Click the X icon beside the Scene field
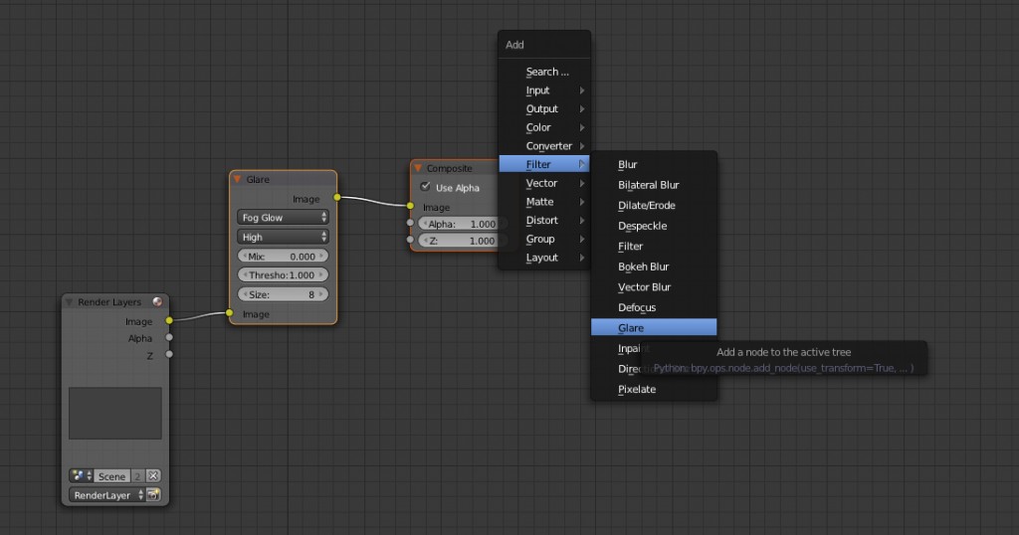Viewport: 1019px width, 535px height. click(153, 476)
